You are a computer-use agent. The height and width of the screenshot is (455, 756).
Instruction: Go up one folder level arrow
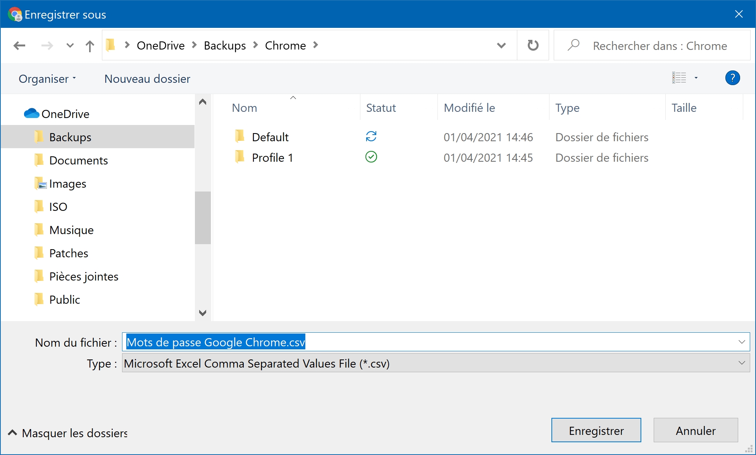coord(90,46)
